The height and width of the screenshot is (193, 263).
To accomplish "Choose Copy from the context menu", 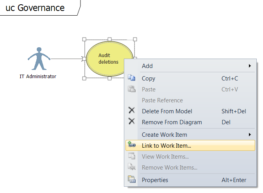I will coord(190,79).
